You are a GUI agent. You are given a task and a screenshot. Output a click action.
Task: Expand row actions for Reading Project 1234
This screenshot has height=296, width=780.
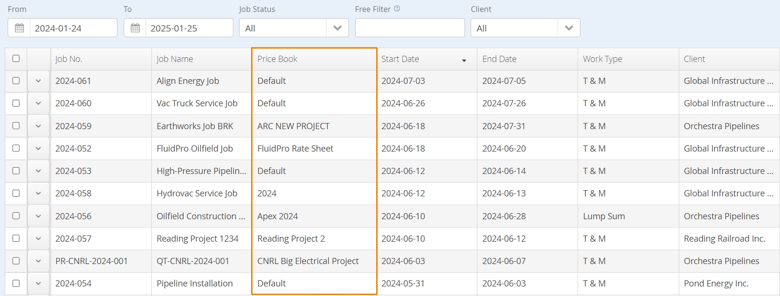point(38,238)
